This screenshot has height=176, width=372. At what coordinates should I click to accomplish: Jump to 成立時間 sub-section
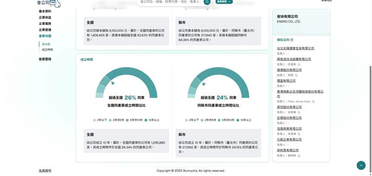47,50
